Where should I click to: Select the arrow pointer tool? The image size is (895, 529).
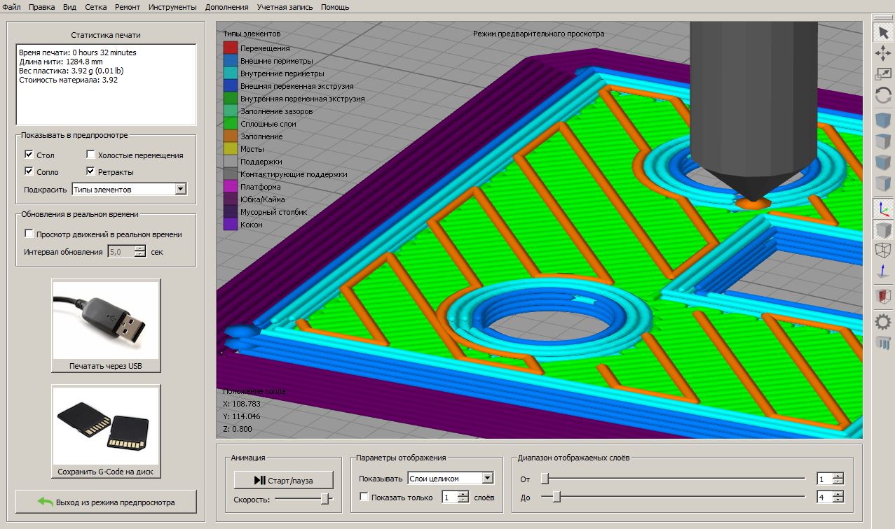click(x=883, y=32)
